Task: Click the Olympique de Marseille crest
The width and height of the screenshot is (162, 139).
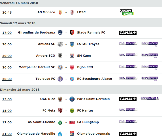Action: click(60, 134)
